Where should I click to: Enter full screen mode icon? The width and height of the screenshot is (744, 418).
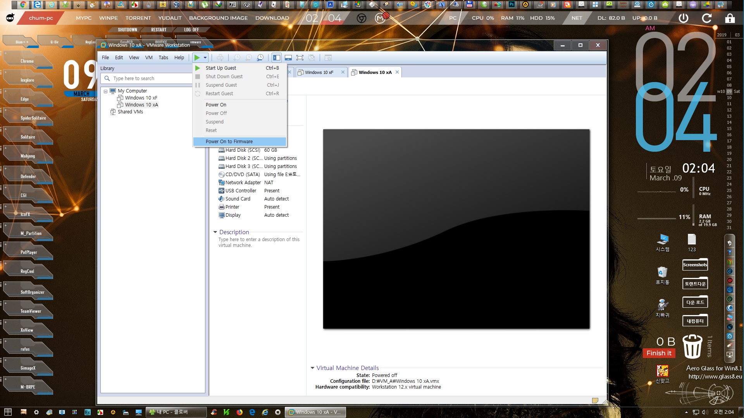point(300,58)
